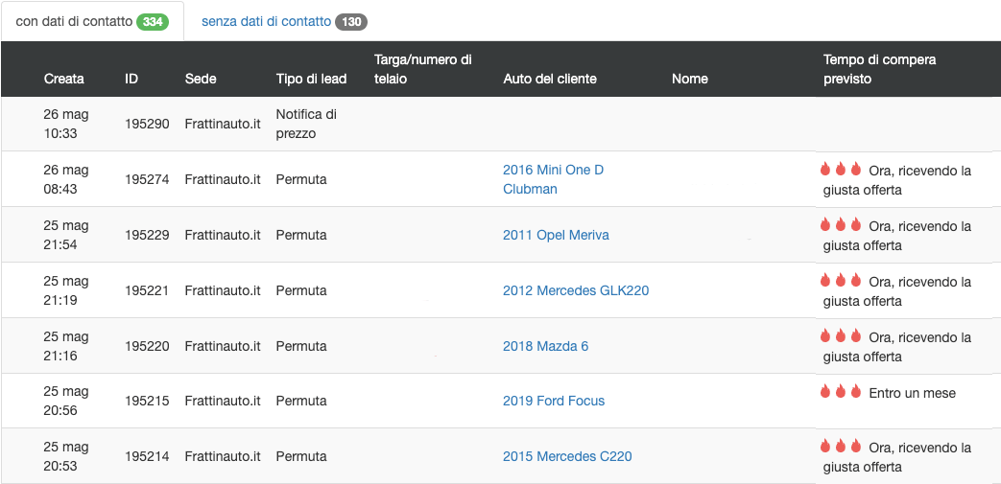This screenshot has height=484, width=1001.
Task: Open the 2015 Mercedes C220 link
Action: [x=567, y=456]
